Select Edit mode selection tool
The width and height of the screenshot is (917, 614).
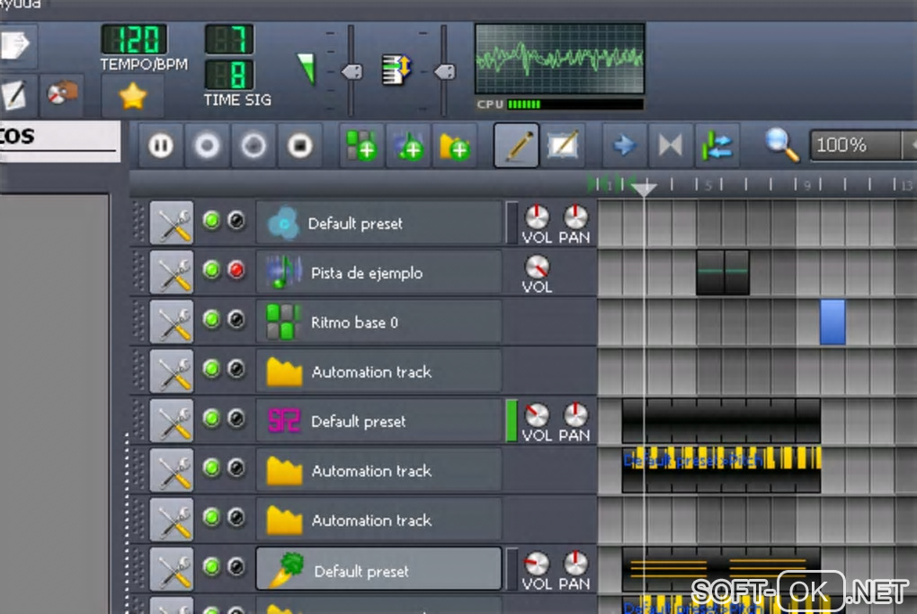pos(563,146)
